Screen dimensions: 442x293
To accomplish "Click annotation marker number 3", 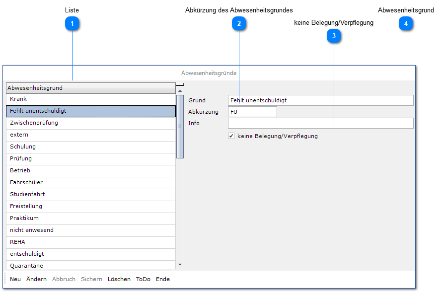I will coord(334,36).
